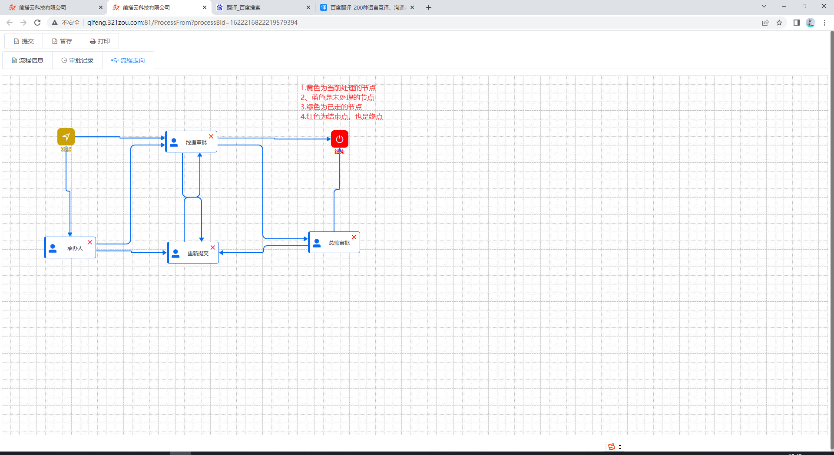Click the 打印 print button
The image size is (834, 455).
tap(100, 41)
